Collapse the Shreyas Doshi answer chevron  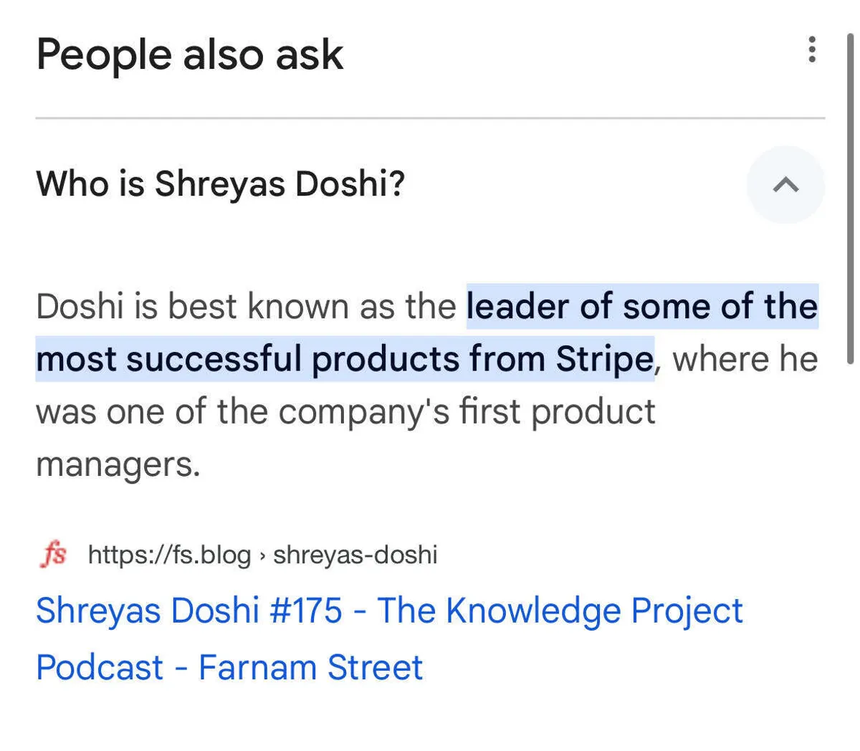tap(785, 185)
